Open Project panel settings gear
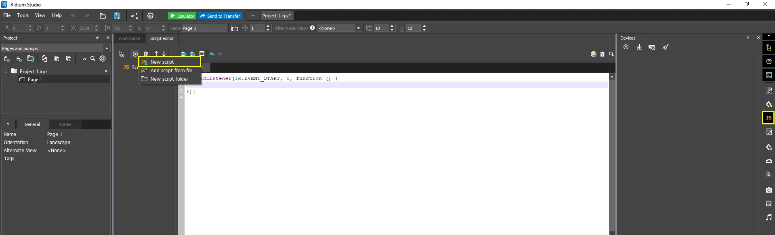 coord(103,59)
